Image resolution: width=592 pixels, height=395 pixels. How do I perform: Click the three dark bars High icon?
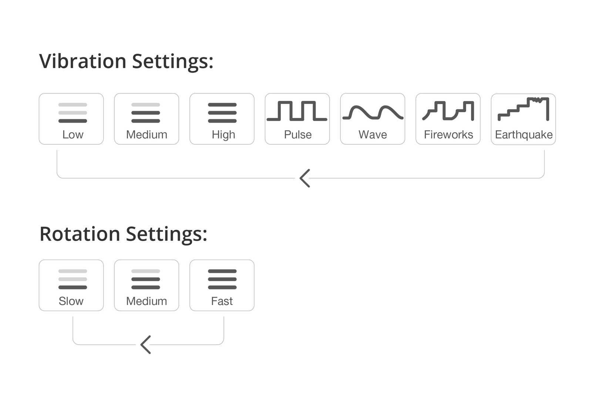tap(222, 113)
